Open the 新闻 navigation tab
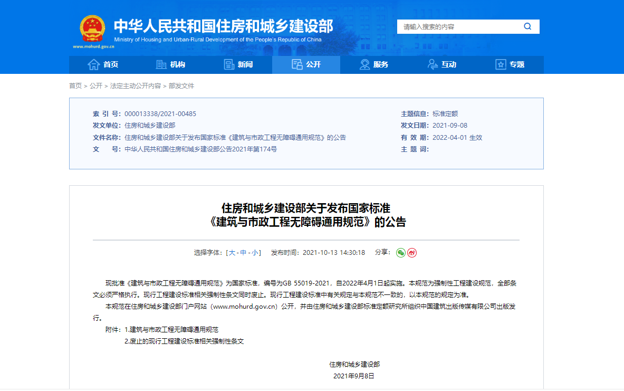This screenshot has width=624, height=391. pos(238,64)
